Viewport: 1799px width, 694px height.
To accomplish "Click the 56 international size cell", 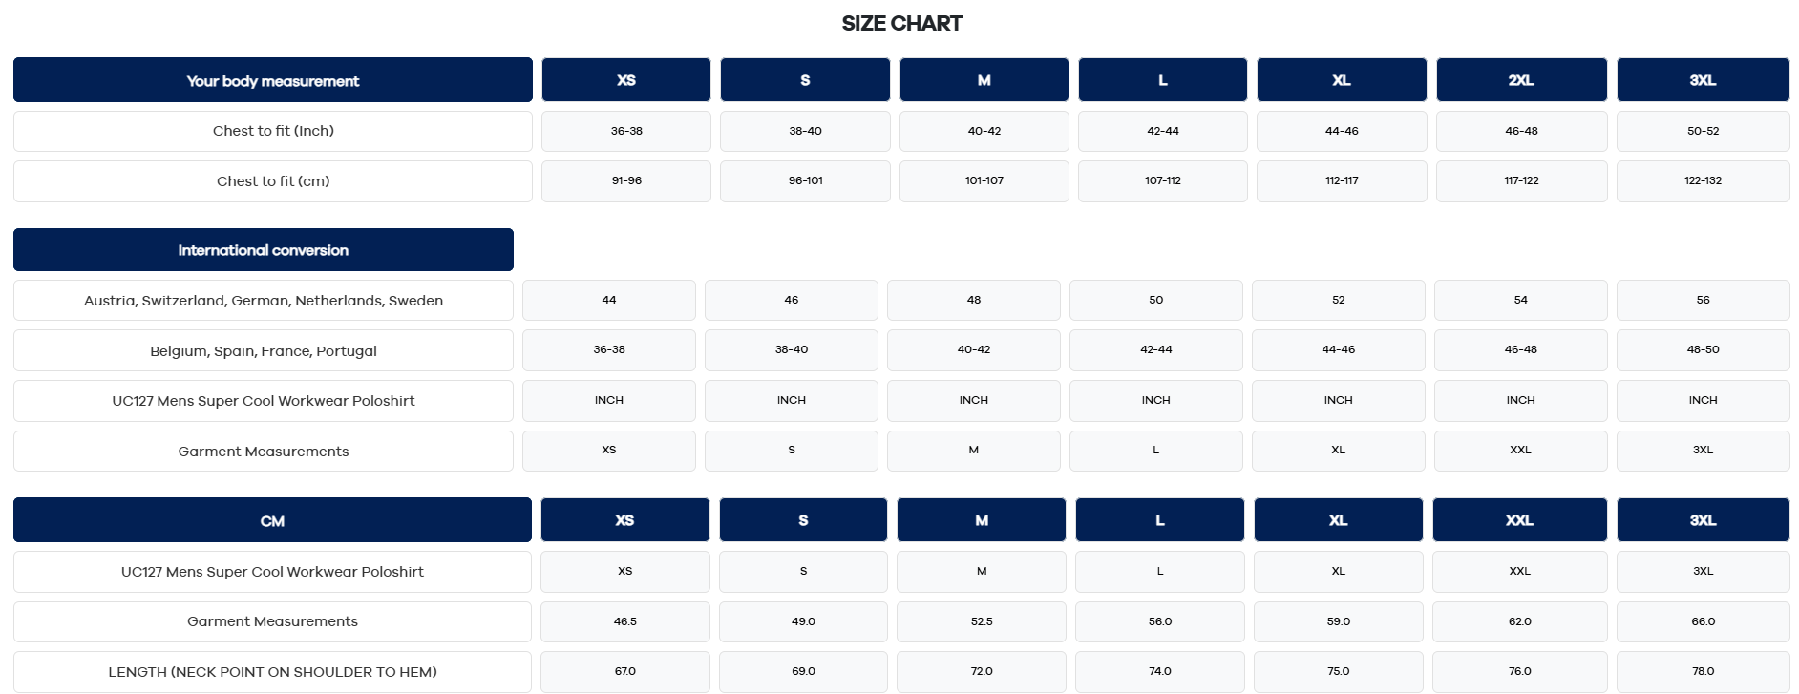I will point(1703,301).
